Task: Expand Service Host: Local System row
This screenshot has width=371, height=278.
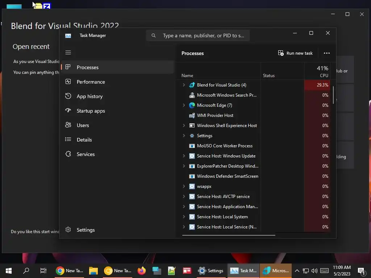Action: tap(184, 217)
